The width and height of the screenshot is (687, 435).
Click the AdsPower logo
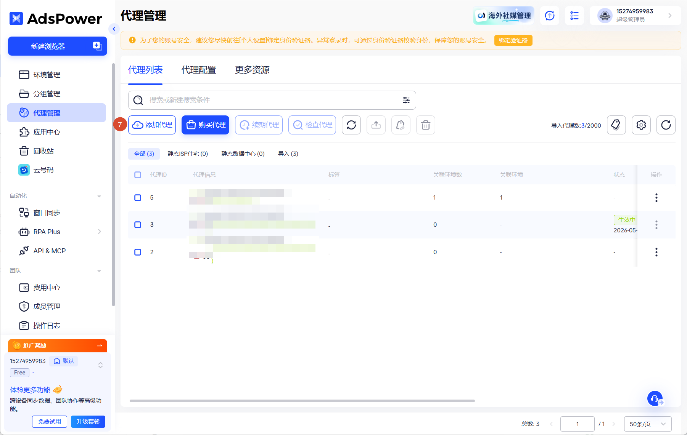click(x=56, y=18)
